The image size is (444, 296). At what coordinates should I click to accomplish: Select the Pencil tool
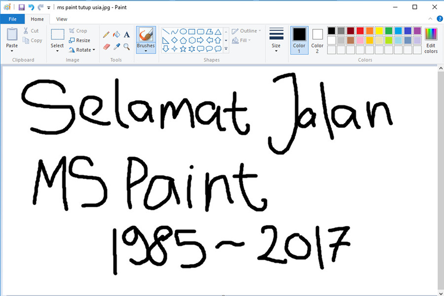point(106,35)
